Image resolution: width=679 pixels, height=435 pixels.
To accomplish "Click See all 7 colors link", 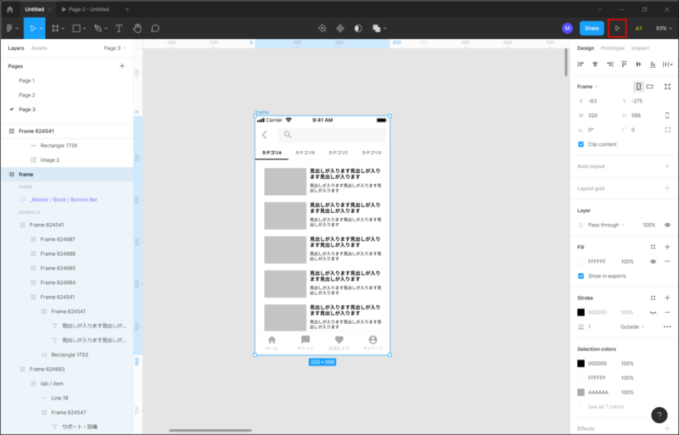I will (x=606, y=407).
